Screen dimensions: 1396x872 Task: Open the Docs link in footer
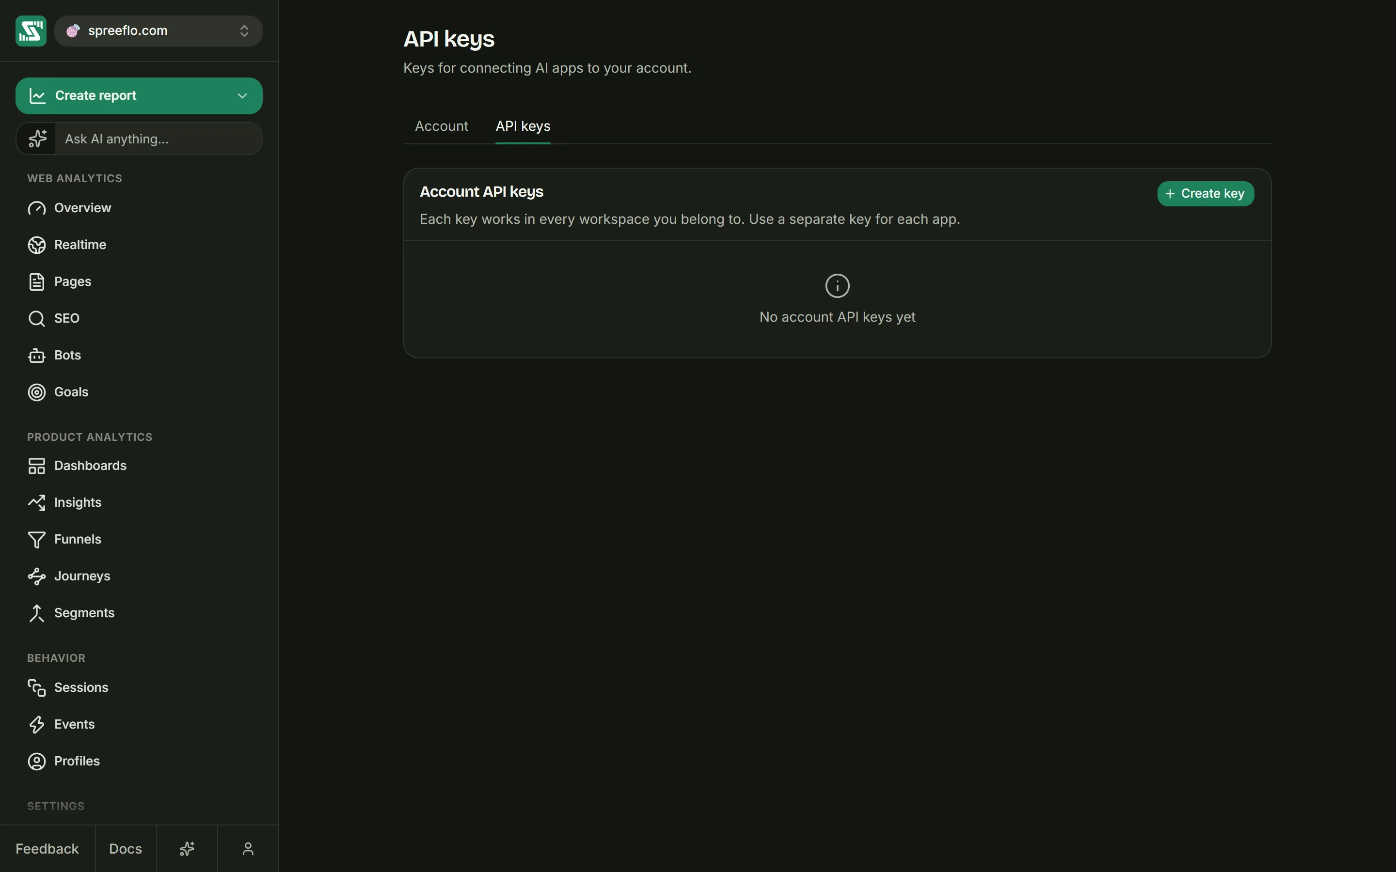(125, 849)
